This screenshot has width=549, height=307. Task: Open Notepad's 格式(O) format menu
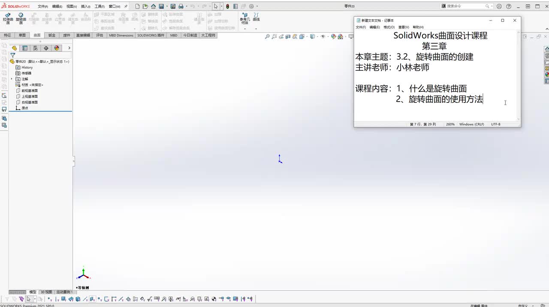(x=389, y=27)
